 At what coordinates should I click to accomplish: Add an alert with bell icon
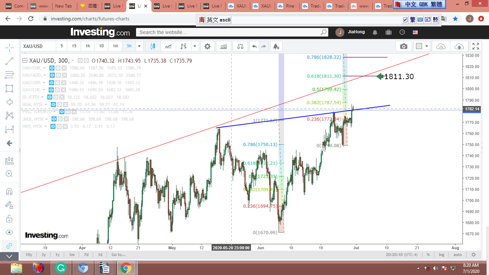(276, 46)
